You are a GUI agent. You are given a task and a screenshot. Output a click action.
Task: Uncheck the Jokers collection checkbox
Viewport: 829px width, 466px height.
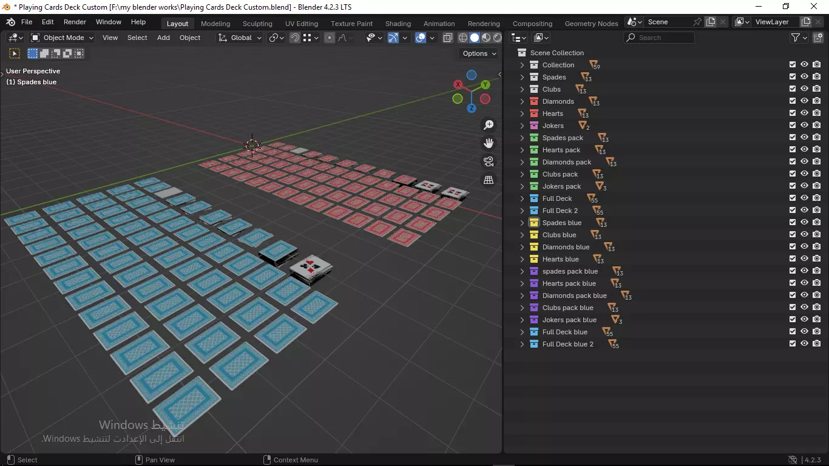click(793, 125)
